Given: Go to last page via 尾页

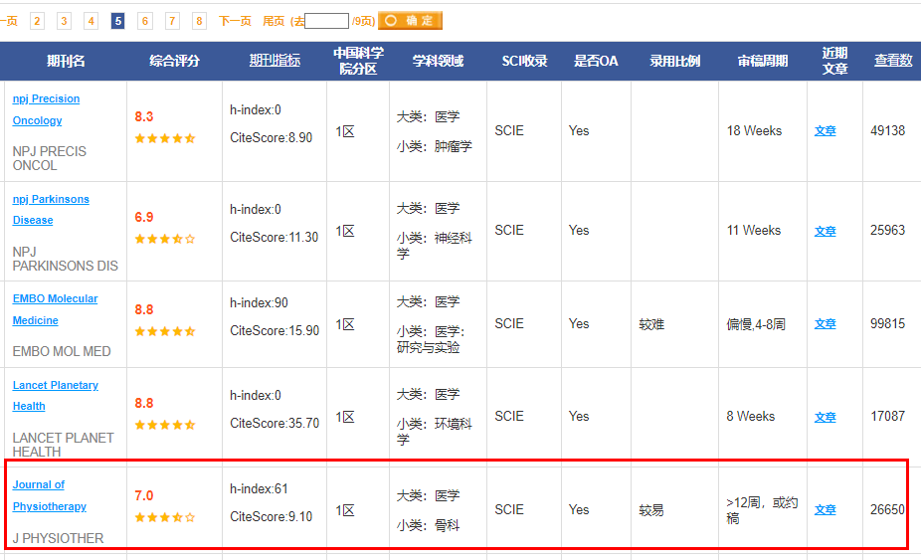Looking at the screenshot, I should (273, 21).
